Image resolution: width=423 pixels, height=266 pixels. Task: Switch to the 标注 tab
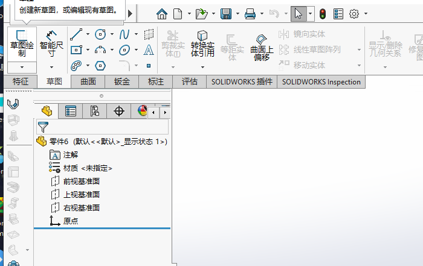click(156, 81)
